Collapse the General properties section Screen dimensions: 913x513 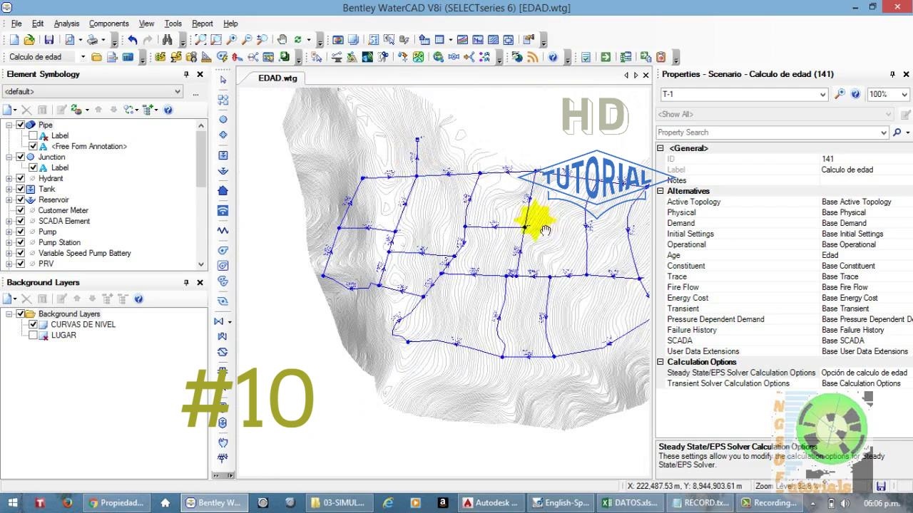(660, 148)
